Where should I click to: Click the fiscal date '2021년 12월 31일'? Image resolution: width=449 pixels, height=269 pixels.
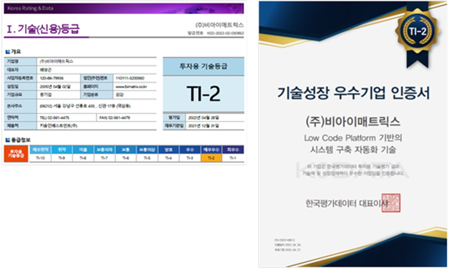pos(203,125)
